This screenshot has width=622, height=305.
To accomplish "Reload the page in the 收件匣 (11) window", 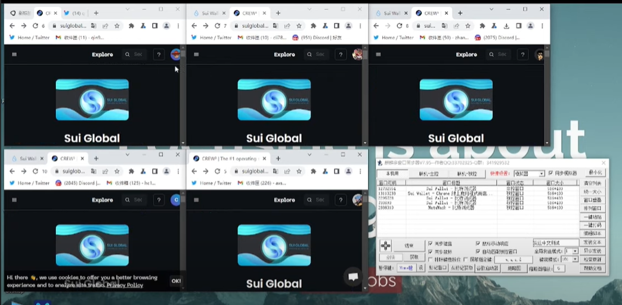I will coord(35,26).
